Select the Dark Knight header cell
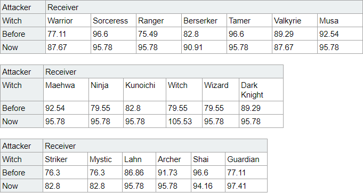 [x=261, y=90]
